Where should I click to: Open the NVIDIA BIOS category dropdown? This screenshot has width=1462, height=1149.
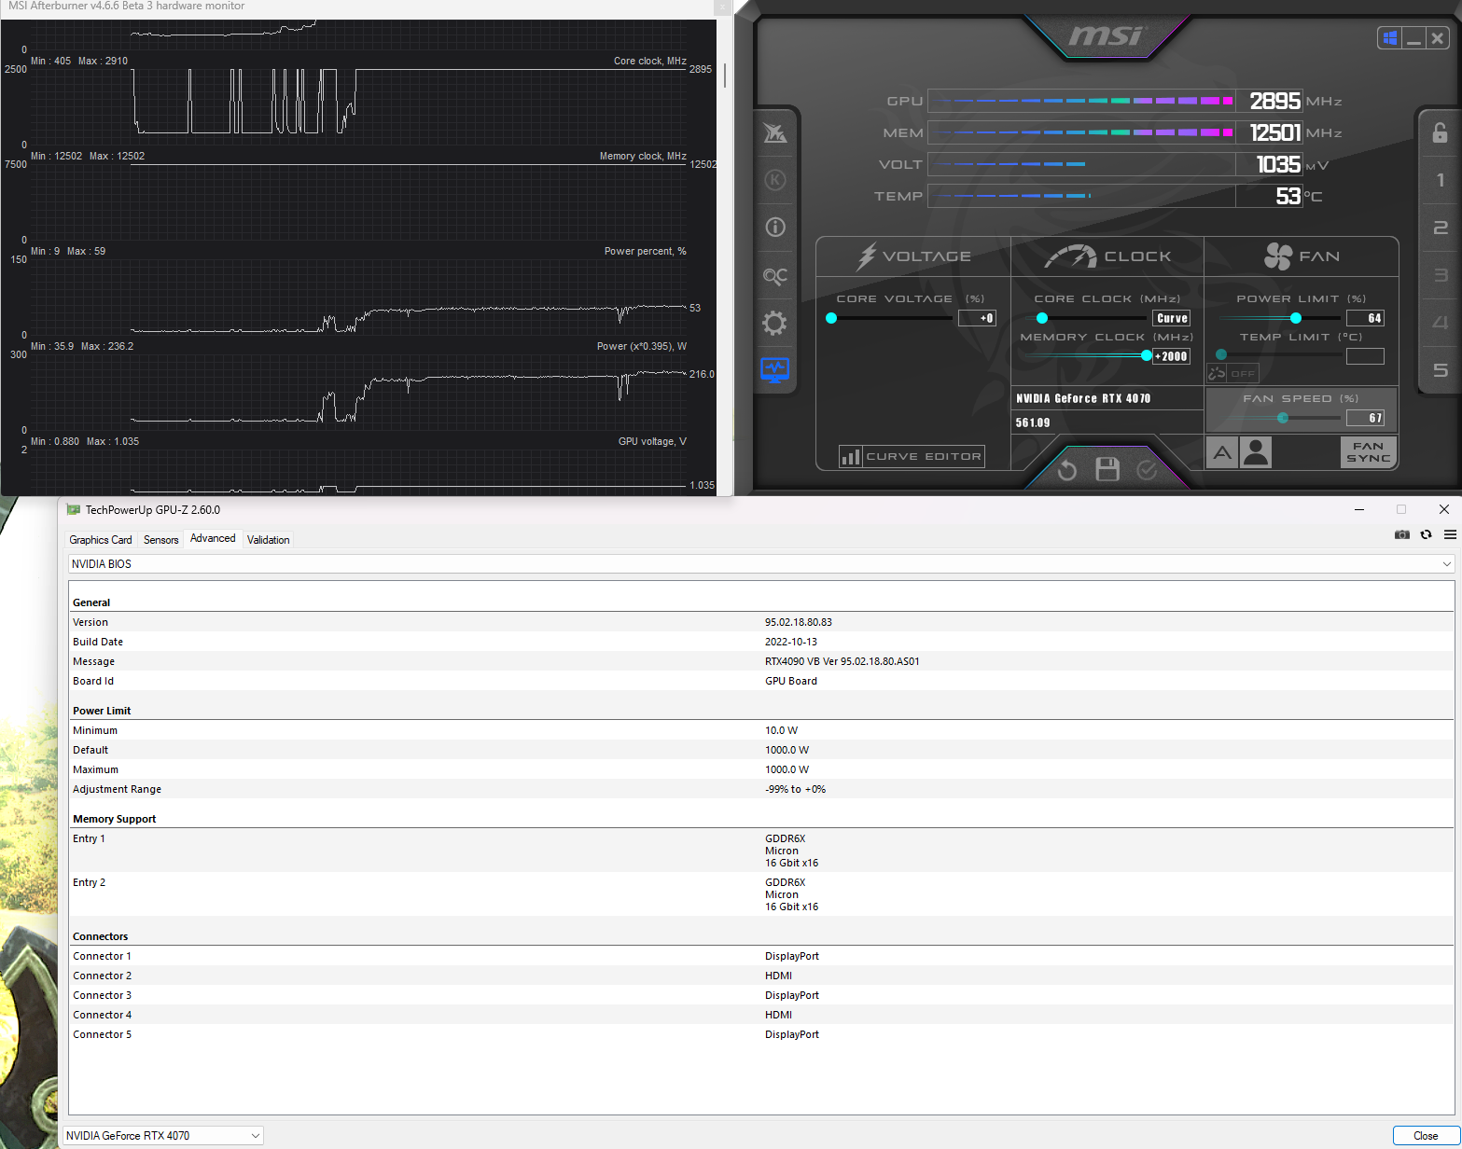tap(761, 564)
